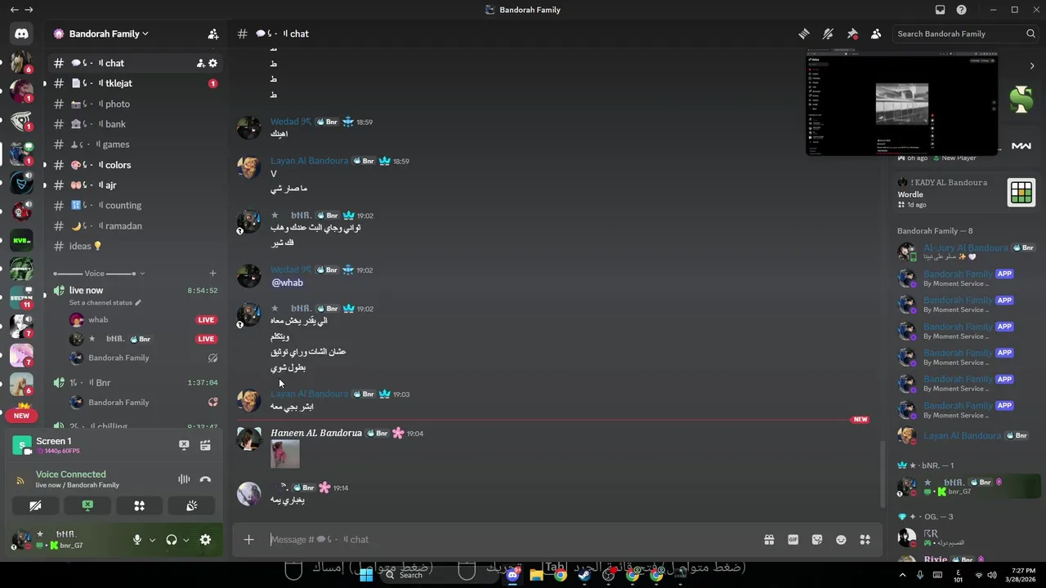The image size is (1046, 588).
Task: Open sticker picker icon
Action: tap(817, 539)
